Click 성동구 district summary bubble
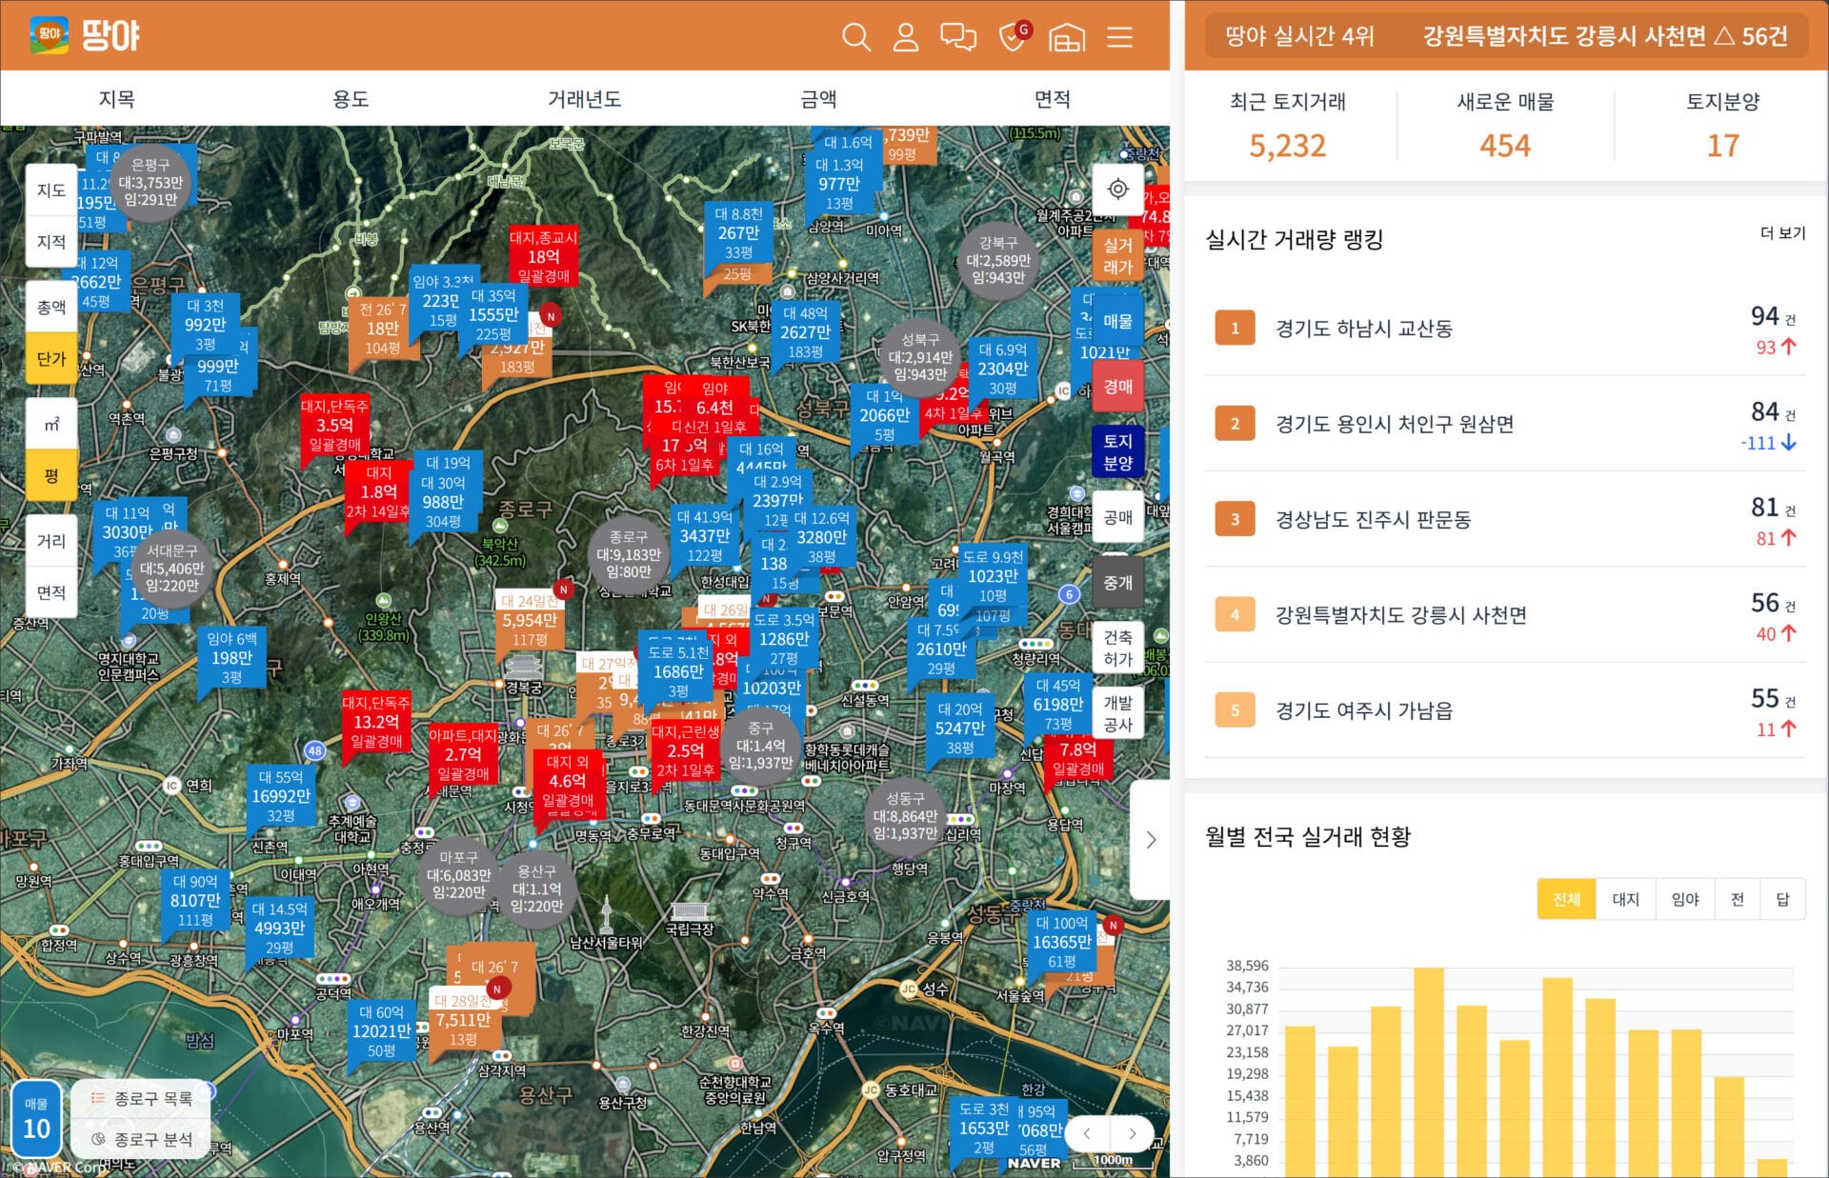The height and width of the screenshot is (1178, 1829). [905, 815]
